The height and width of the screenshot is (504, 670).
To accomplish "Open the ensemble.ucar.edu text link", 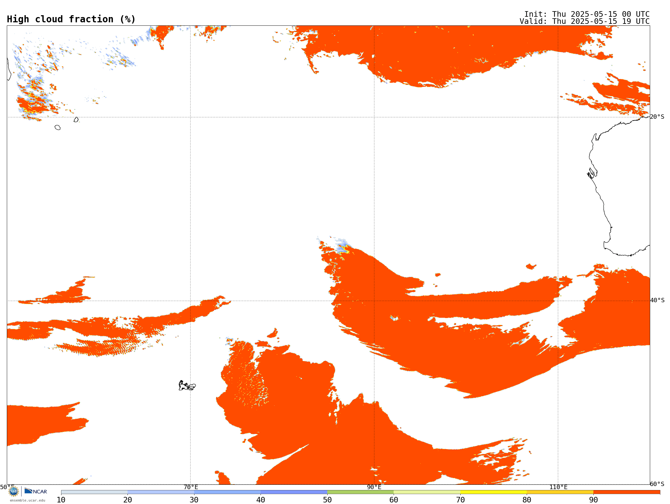I will click(x=28, y=500).
